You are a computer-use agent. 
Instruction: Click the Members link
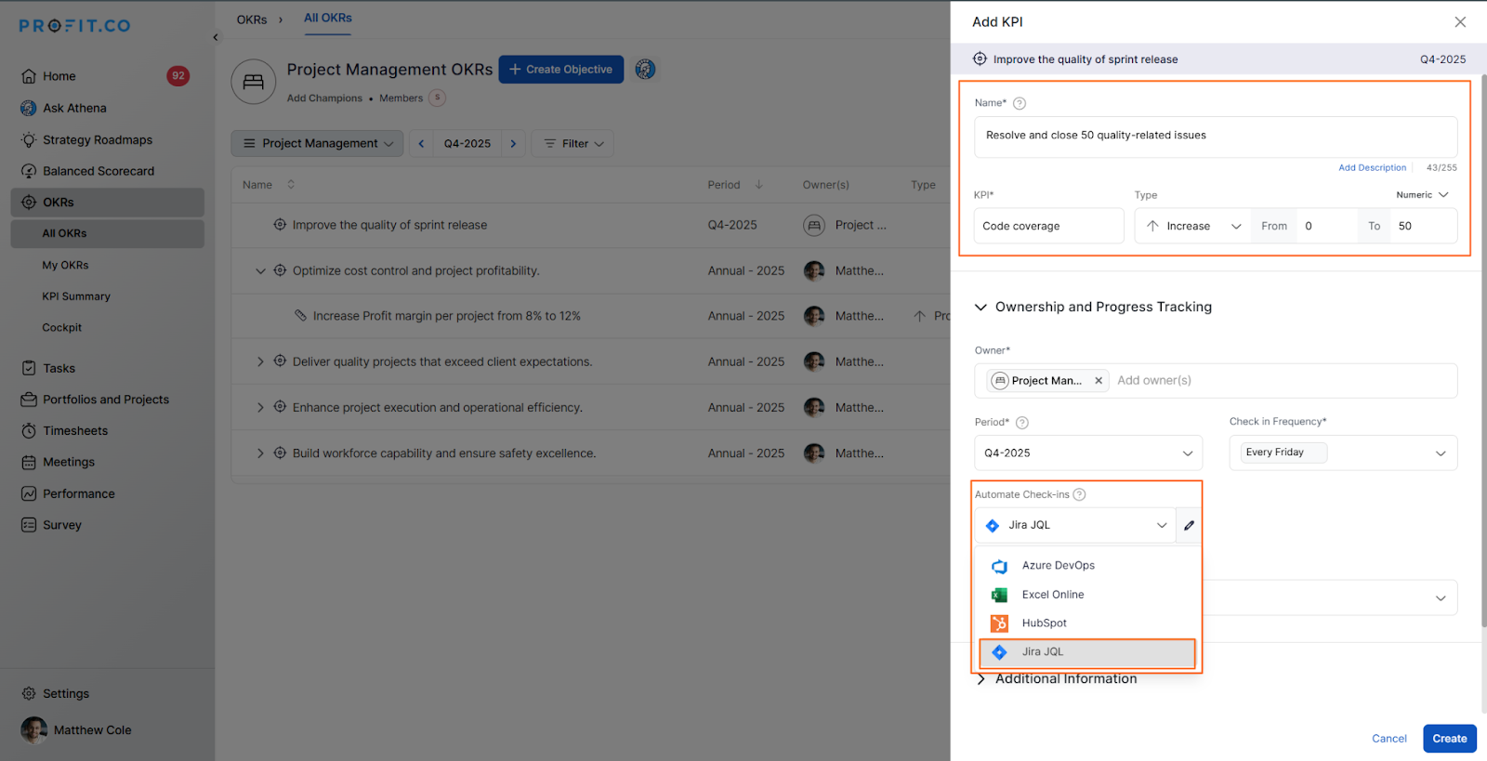[401, 98]
